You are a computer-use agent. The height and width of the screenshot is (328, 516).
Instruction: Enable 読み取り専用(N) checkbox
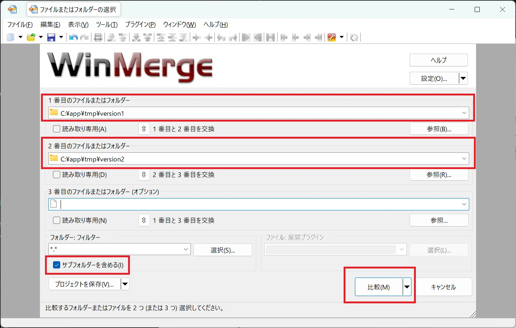[57, 220]
